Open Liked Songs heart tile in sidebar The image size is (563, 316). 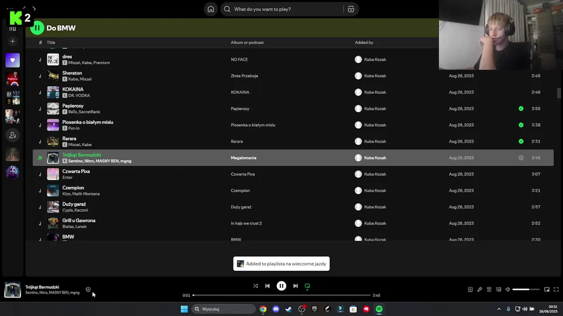pyautogui.click(x=12, y=60)
